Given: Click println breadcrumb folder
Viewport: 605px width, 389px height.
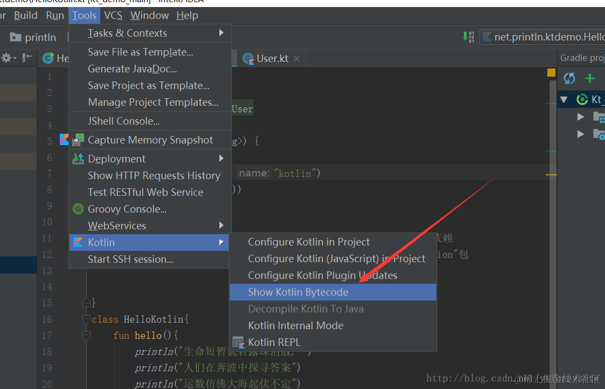Looking at the screenshot, I should [33, 37].
